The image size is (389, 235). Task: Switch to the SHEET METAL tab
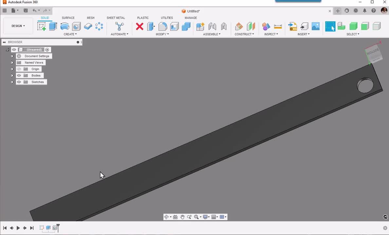(116, 18)
